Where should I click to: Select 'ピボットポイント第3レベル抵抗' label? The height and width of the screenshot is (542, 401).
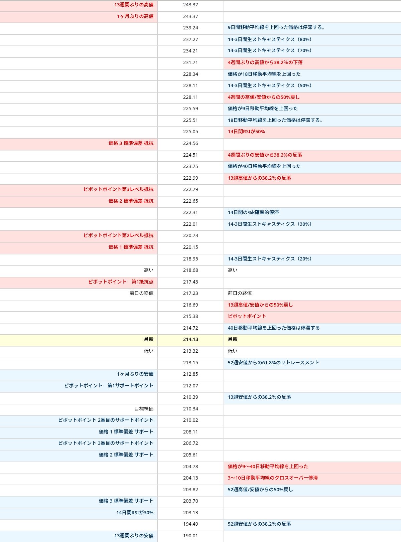click(x=119, y=189)
